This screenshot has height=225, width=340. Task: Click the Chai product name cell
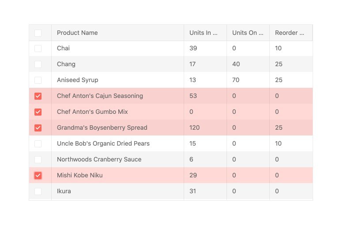[63, 48]
